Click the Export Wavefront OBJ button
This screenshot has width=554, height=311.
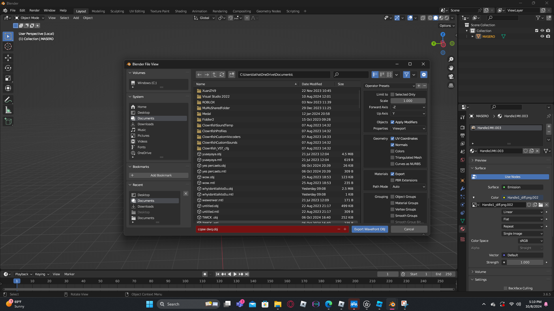[x=370, y=229]
